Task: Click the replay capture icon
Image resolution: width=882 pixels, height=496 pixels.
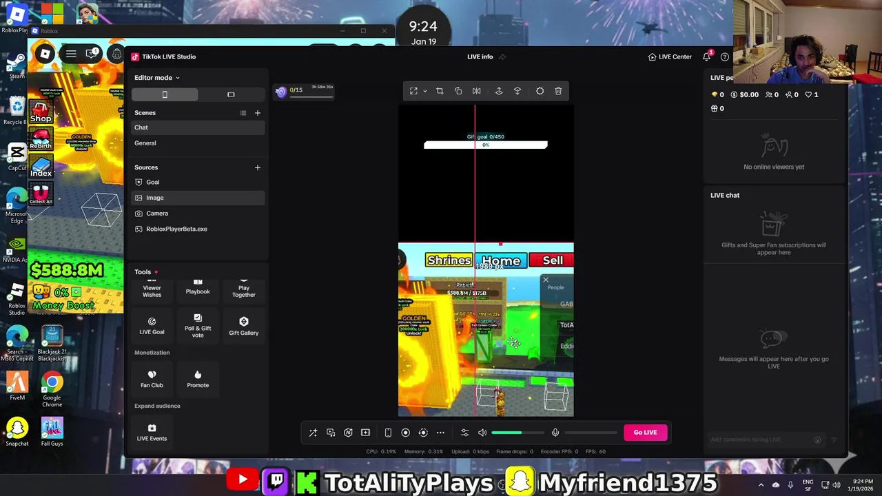Action: click(x=423, y=433)
